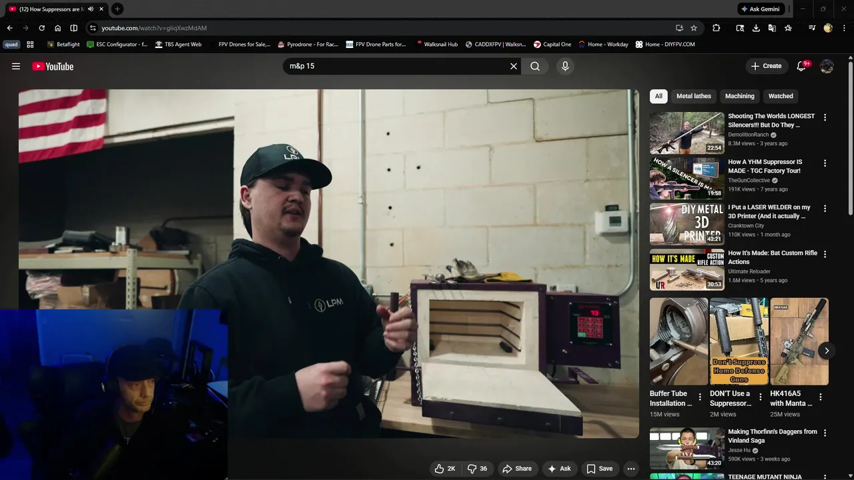The height and width of the screenshot is (480, 854).
Task: Open the Extensions puzzle icon
Action: click(x=716, y=28)
